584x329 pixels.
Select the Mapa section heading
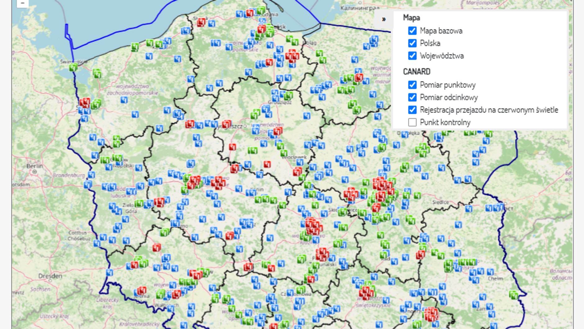coord(411,18)
